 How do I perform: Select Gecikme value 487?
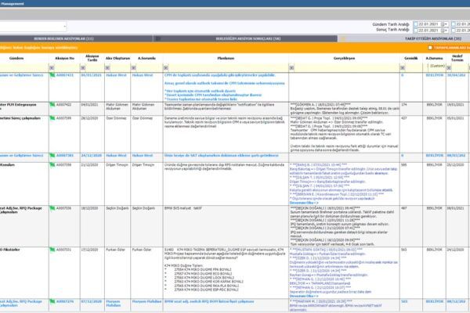(403, 208)
